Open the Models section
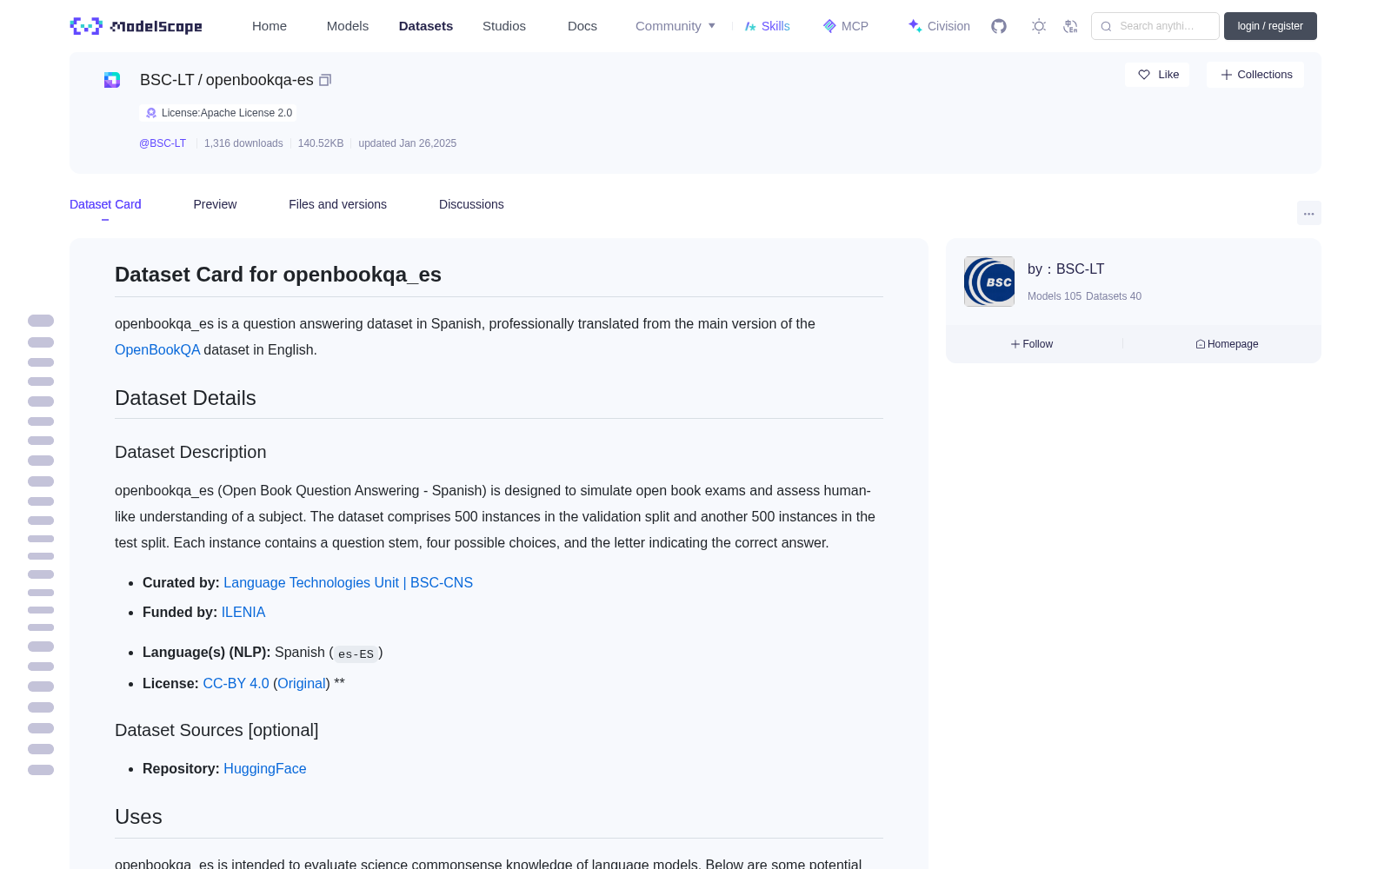The height and width of the screenshot is (869, 1391). [x=348, y=26]
